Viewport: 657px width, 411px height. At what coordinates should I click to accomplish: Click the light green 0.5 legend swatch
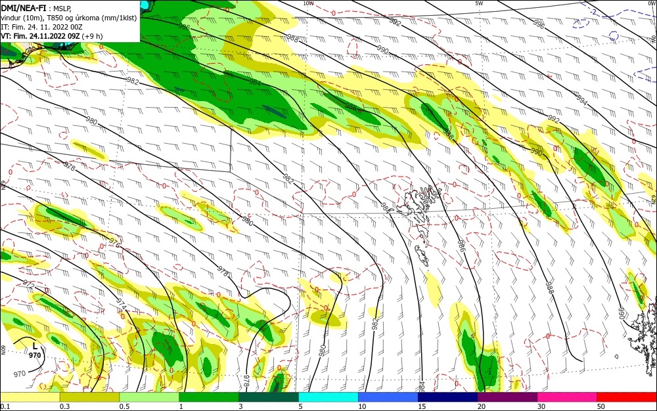pos(149,397)
